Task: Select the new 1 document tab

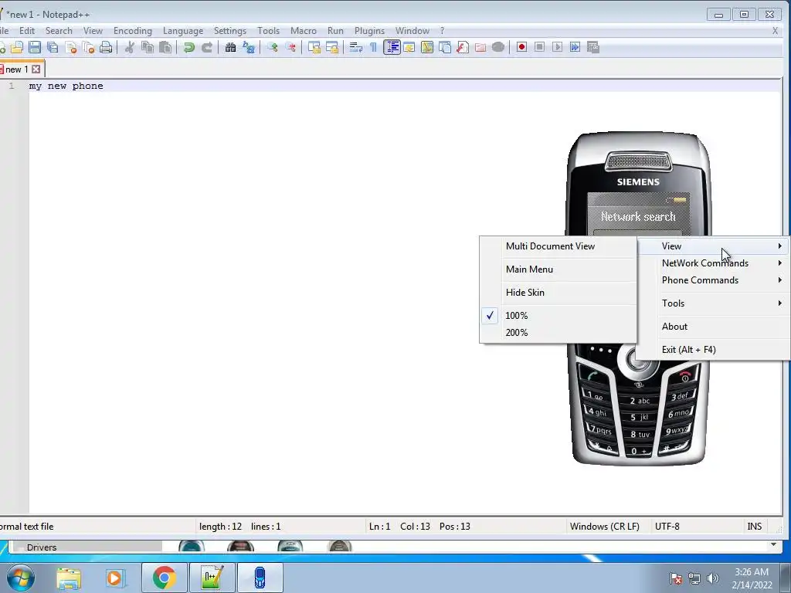Action: 22,69
